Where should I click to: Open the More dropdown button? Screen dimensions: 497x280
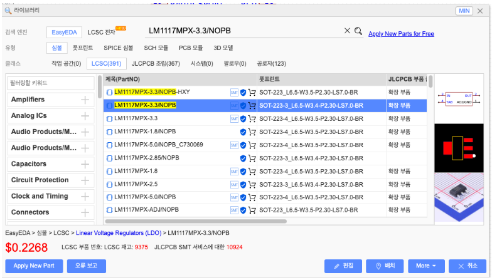click(426, 266)
